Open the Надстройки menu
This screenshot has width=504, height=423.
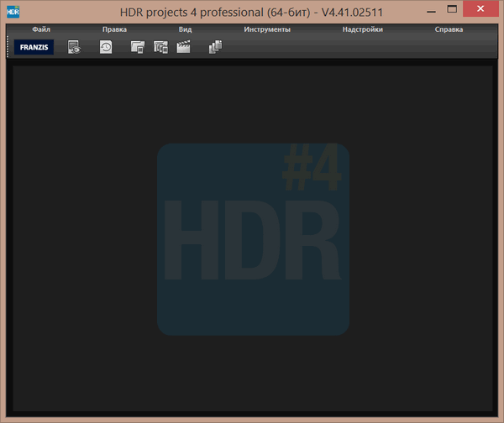point(362,29)
